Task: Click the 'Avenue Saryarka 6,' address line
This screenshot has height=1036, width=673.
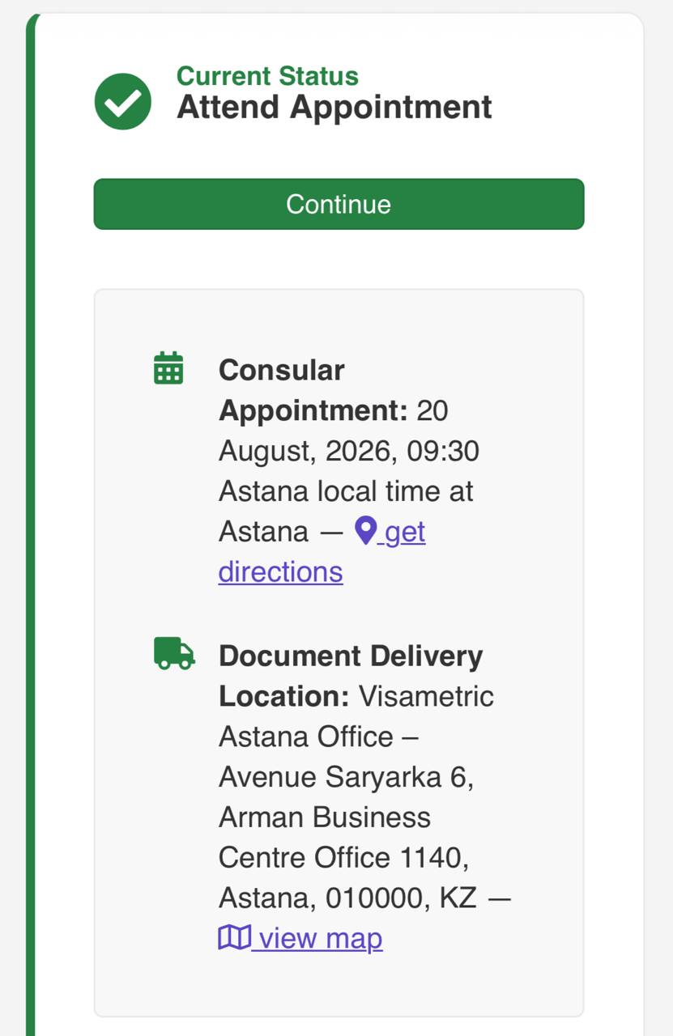Action: coord(346,777)
